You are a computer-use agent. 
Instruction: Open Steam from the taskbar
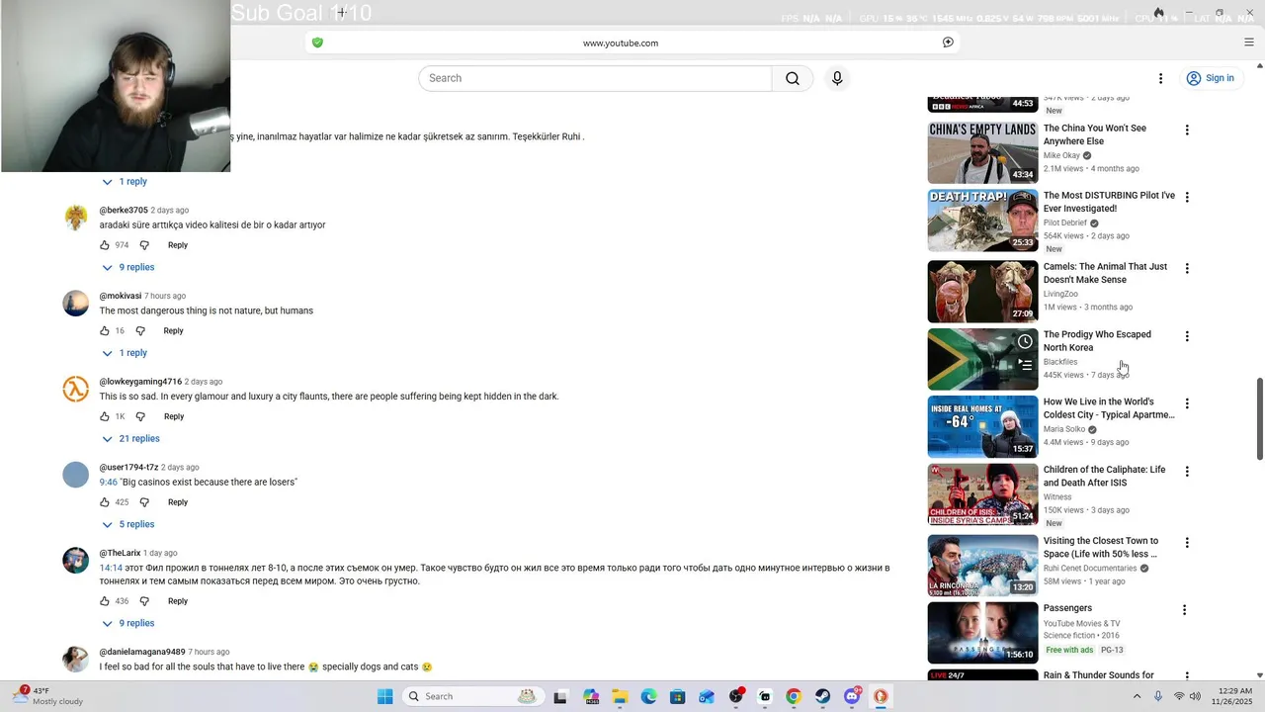pos(822,696)
